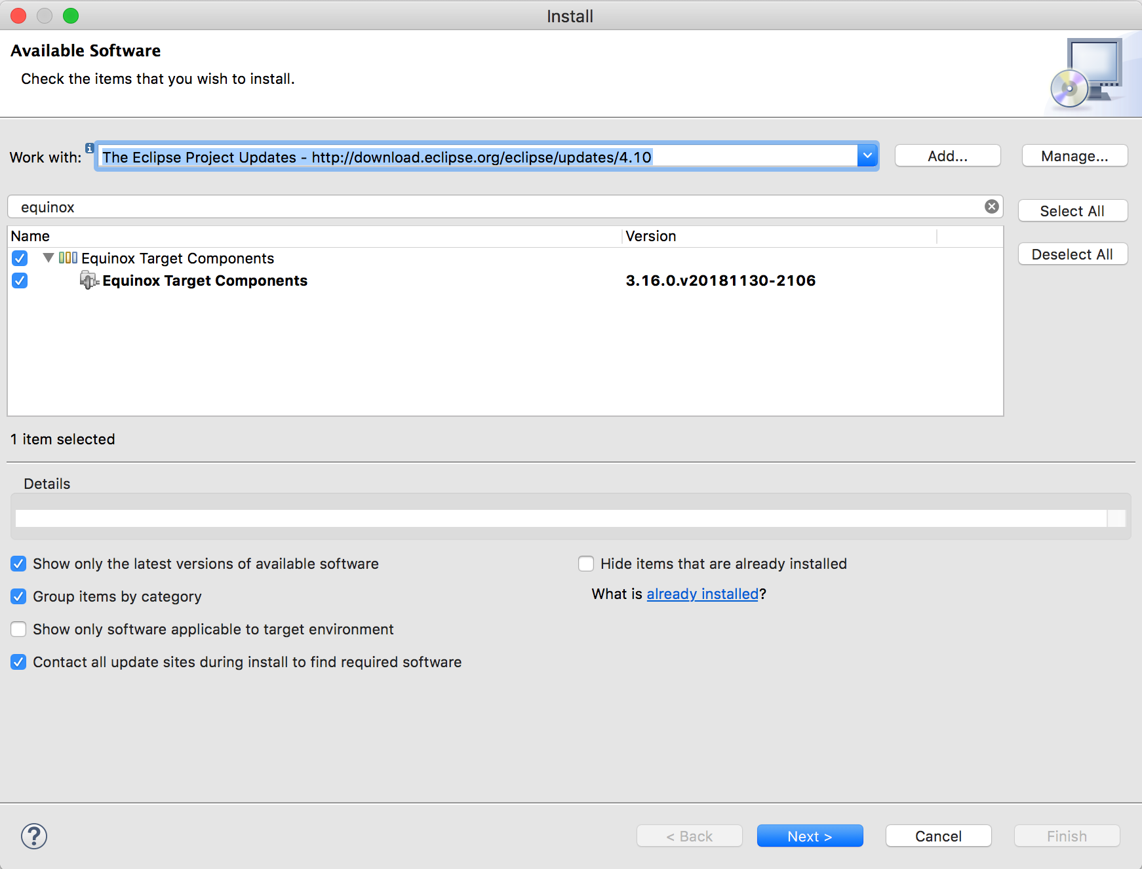Enable Show only software applicable to target environment
This screenshot has height=869, width=1142.
point(18,629)
